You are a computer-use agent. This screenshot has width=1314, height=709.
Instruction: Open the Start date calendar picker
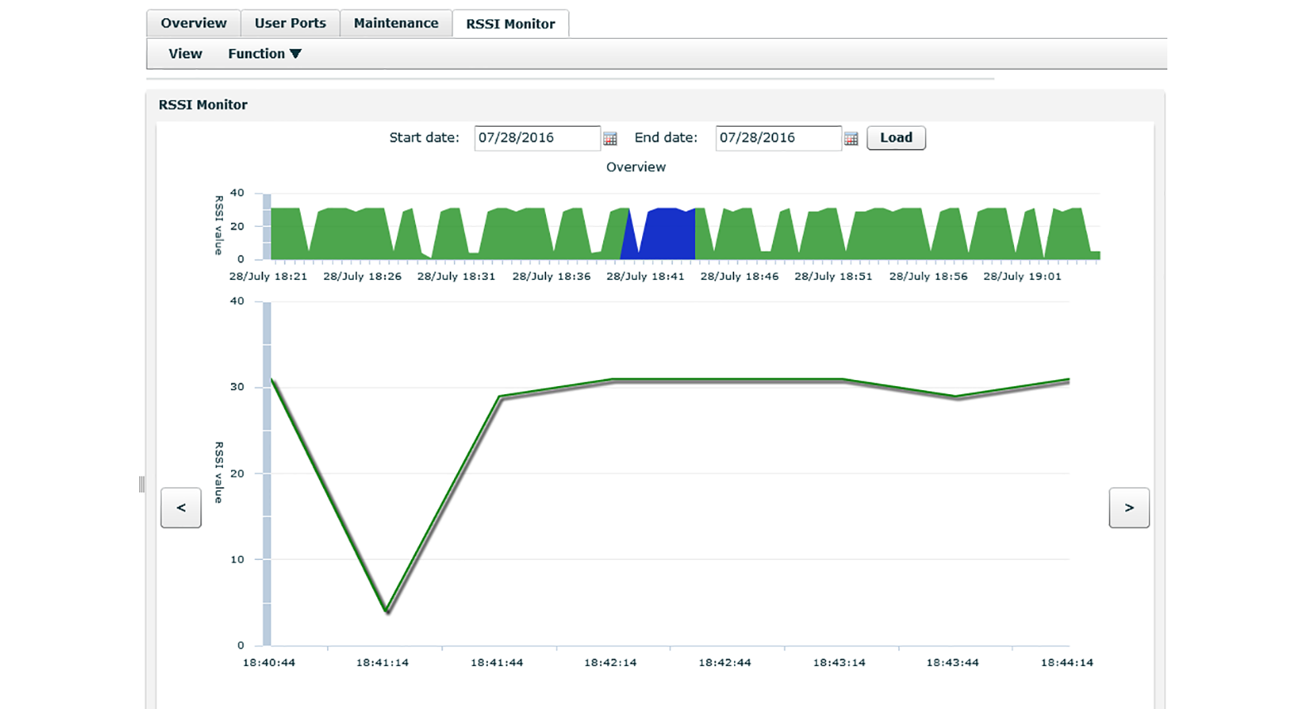point(610,138)
